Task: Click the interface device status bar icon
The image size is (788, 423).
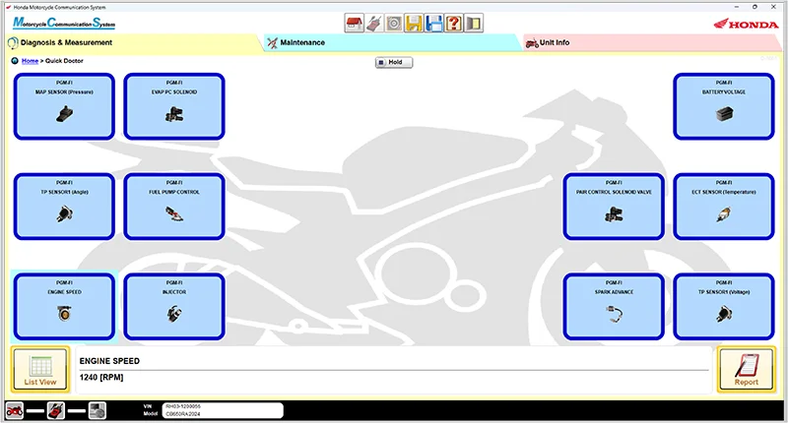Action: (56, 411)
